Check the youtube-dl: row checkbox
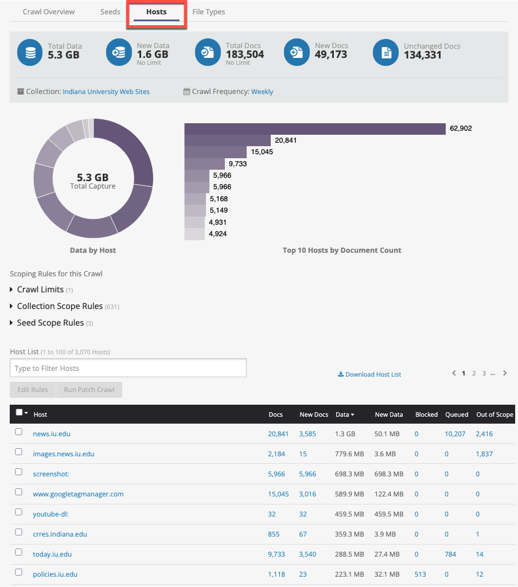The image size is (518, 587). (19, 512)
